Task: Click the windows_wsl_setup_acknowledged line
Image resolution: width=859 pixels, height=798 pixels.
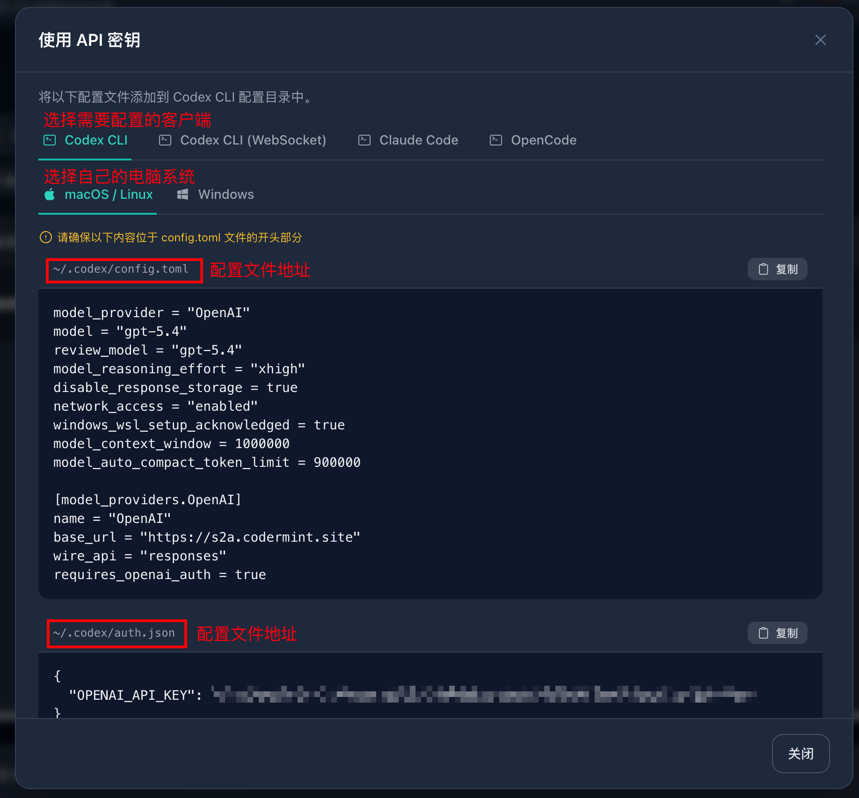Action: click(199, 425)
